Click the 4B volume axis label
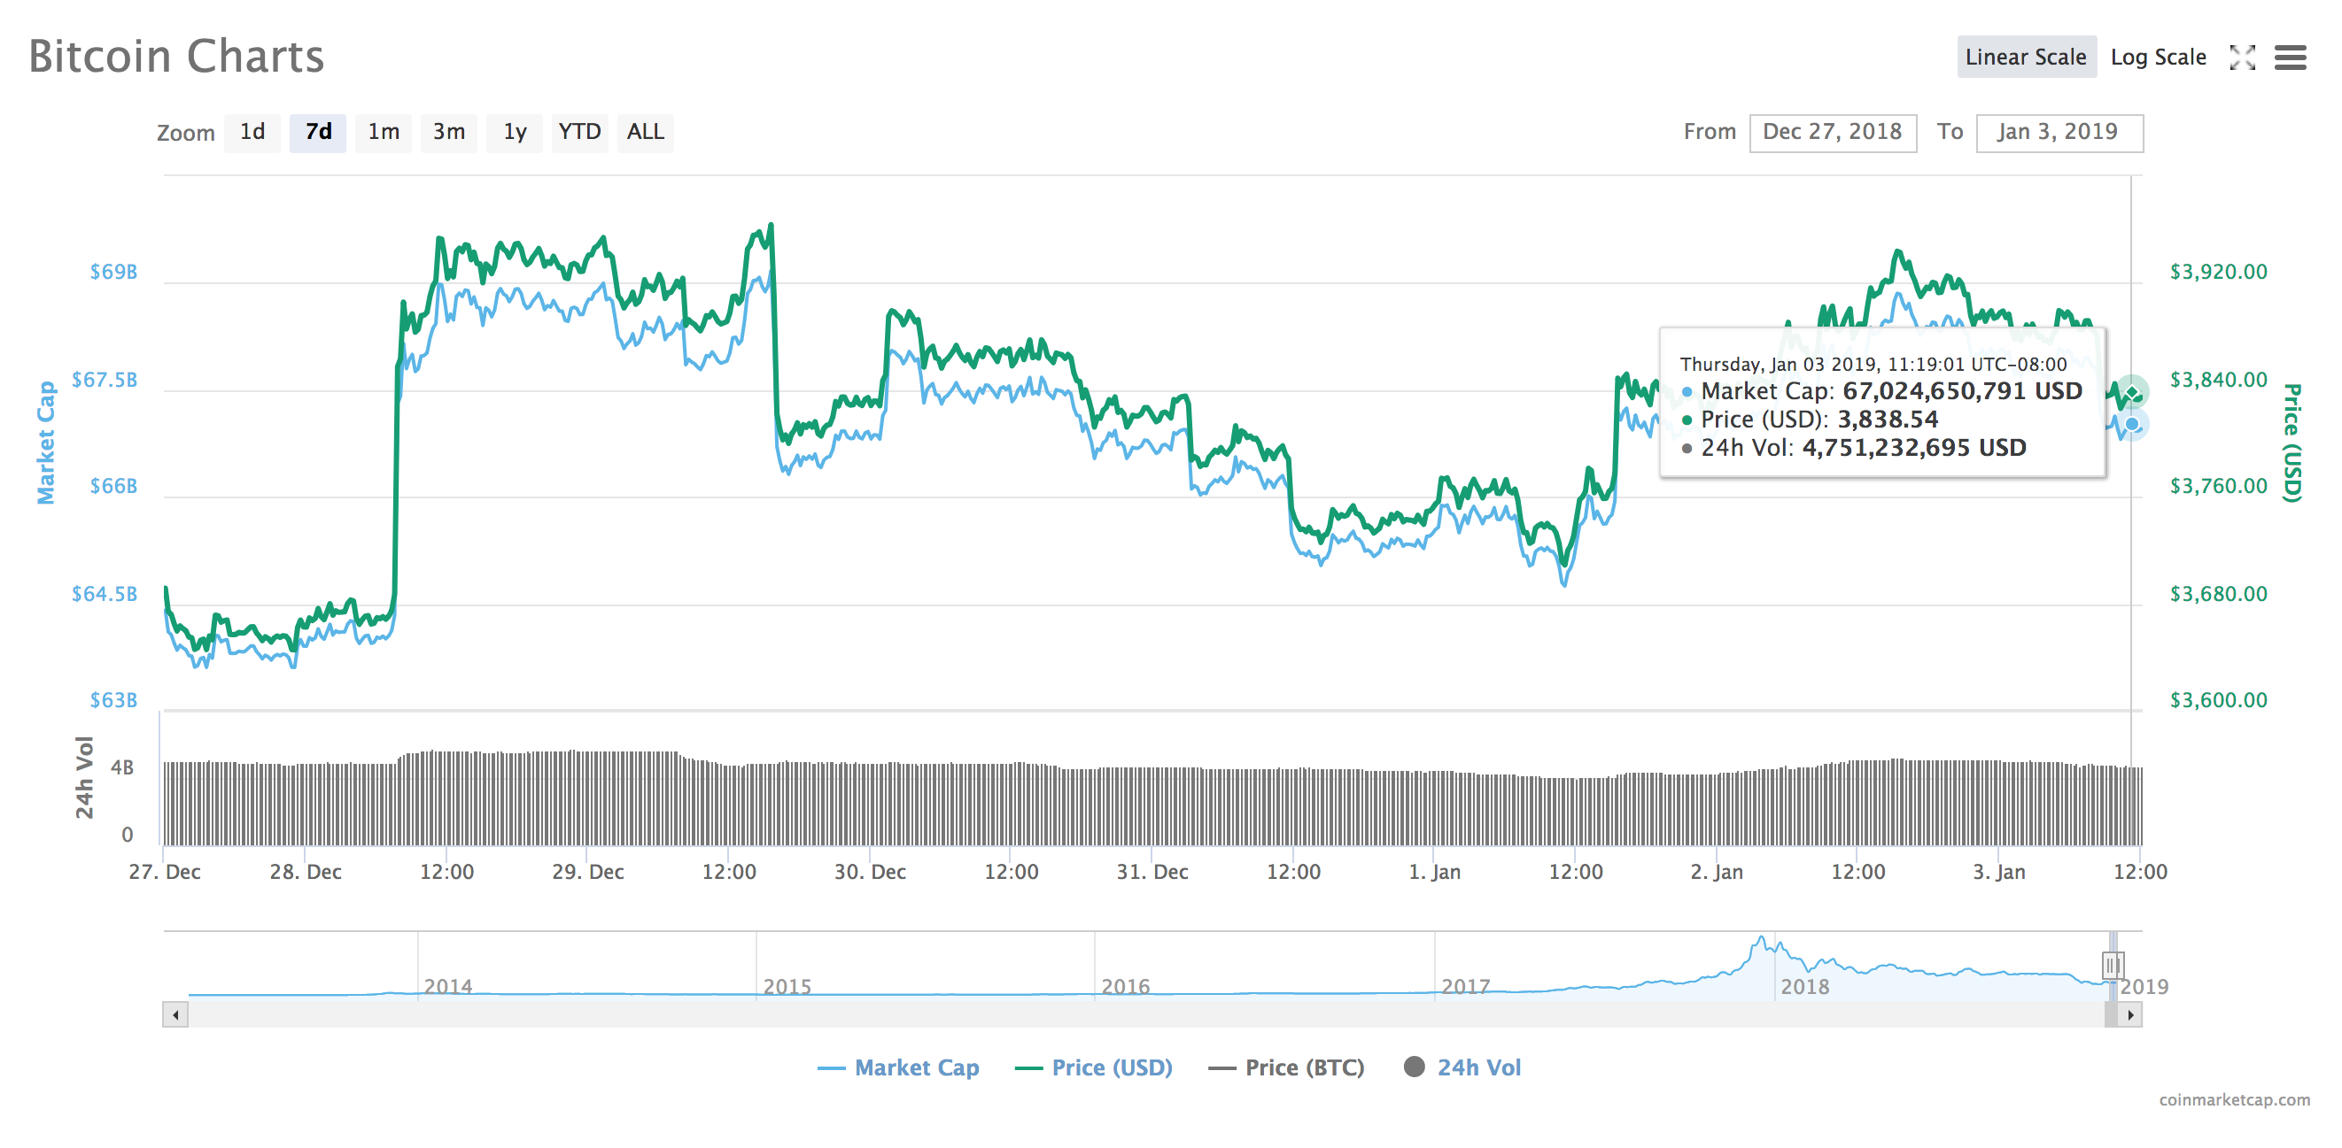This screenshot has width=2342, height=1148. (x=122, y=768)
